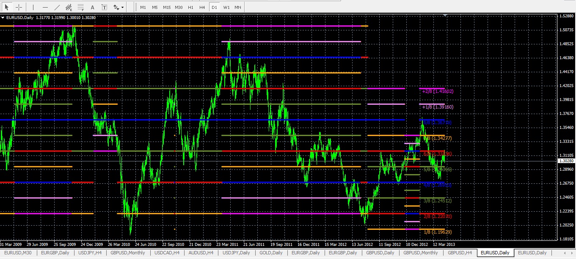Select the Equidistant Channel tool
Screen dimensions: 576x259
coord(69,7)
